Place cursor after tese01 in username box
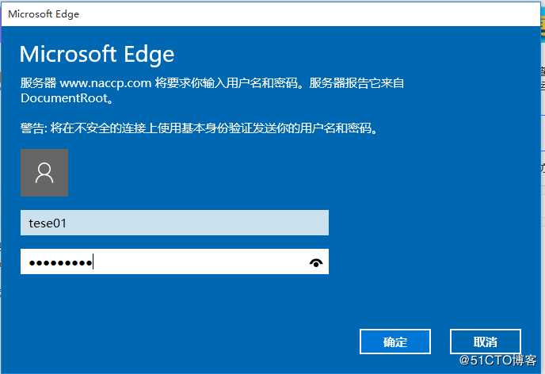 click(67, 223)
